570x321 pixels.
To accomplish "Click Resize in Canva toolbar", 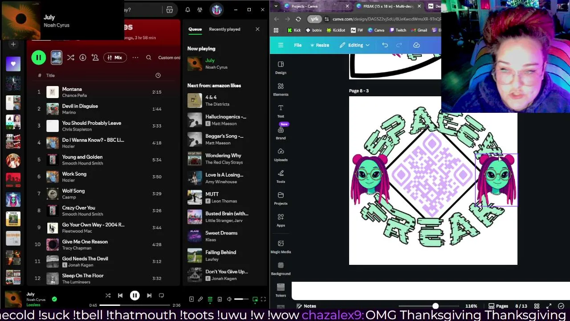I will (x=319, y=45).
